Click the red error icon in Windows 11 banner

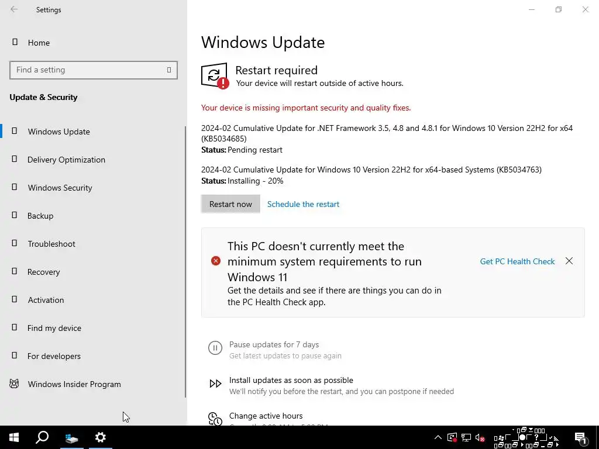click(x=216, y=261)
